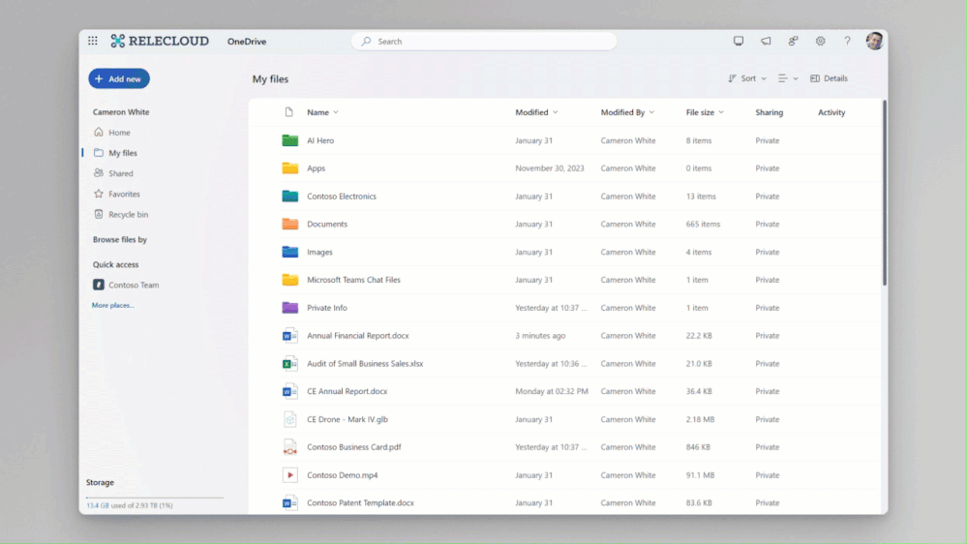Viewport: 967px width, 544px height.
Task: Open the CE Drone - Mark IV.glb file
Action: (348, 419)
